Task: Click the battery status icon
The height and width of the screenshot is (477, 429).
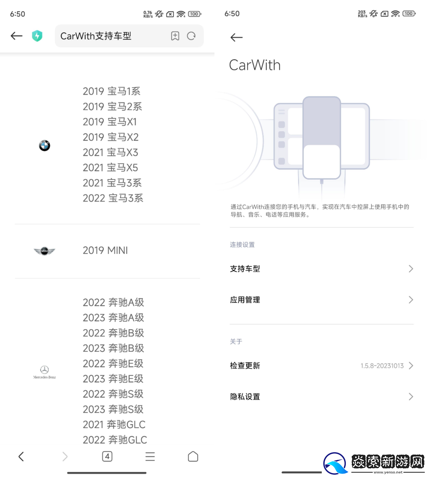Action: 194,13
